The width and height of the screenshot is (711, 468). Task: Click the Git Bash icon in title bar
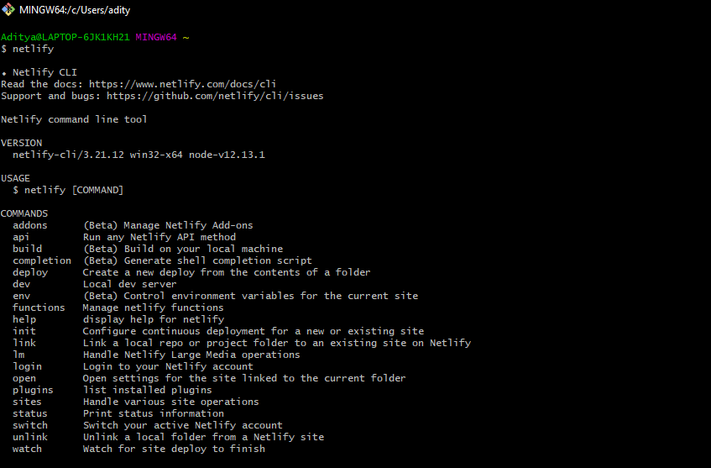tap(8, 9)
